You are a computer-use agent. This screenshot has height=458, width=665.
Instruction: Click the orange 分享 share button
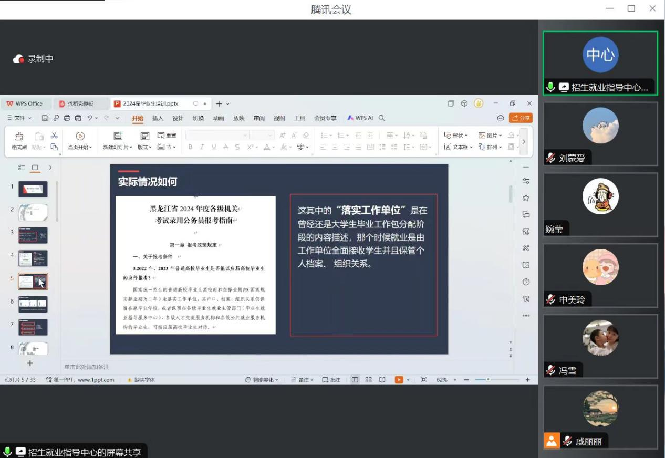click(x=521, y=118)
